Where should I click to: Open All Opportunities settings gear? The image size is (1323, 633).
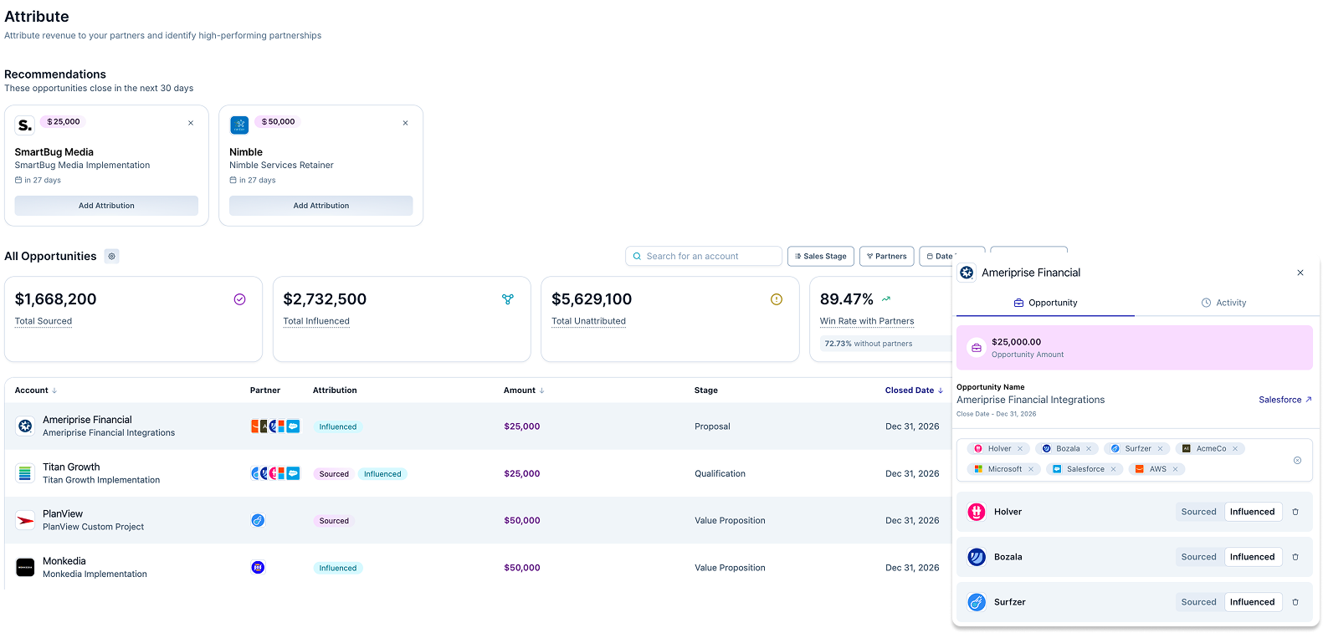tap(111, 256)
